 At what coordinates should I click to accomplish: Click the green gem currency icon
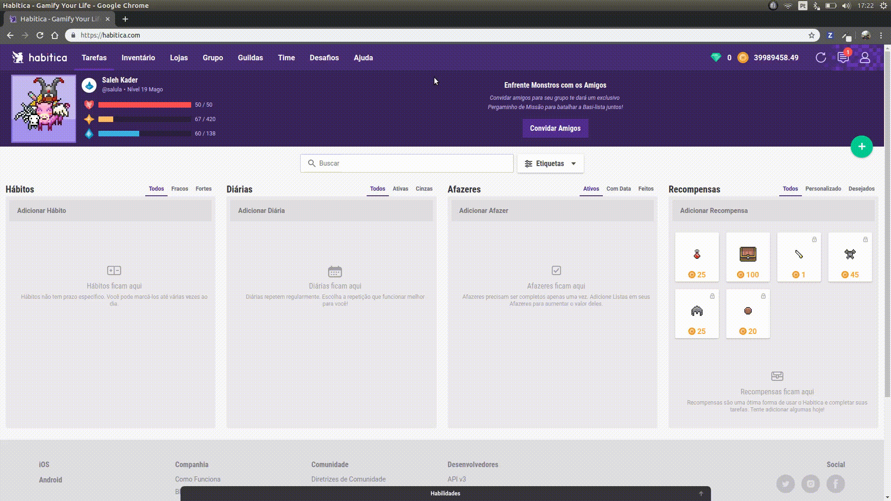(x=716, y=58)
